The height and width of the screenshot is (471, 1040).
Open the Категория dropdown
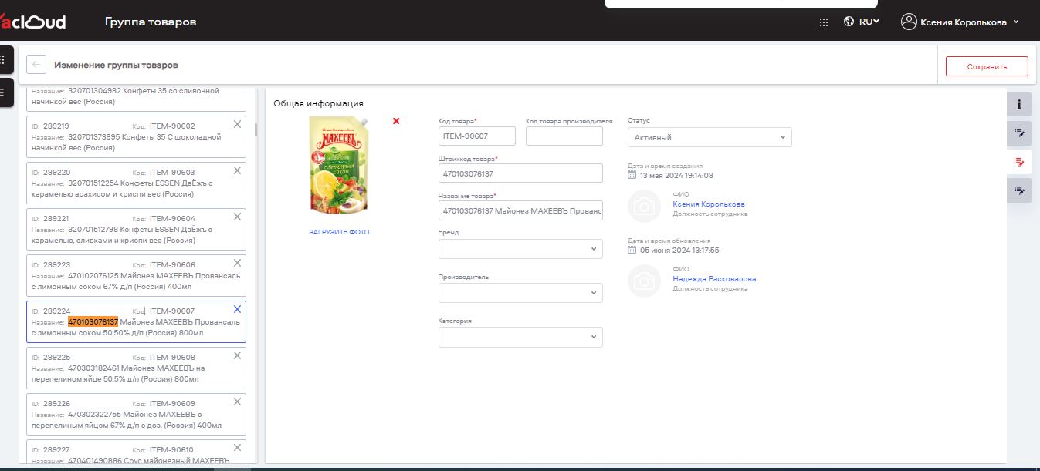coord(520,337)
